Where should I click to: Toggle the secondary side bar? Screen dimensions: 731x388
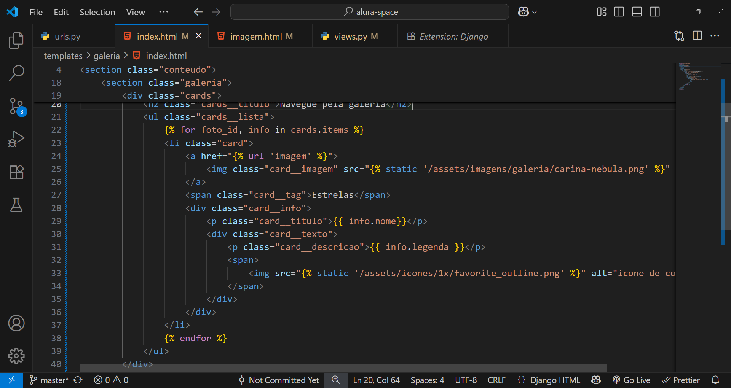(x=655, y=12)
